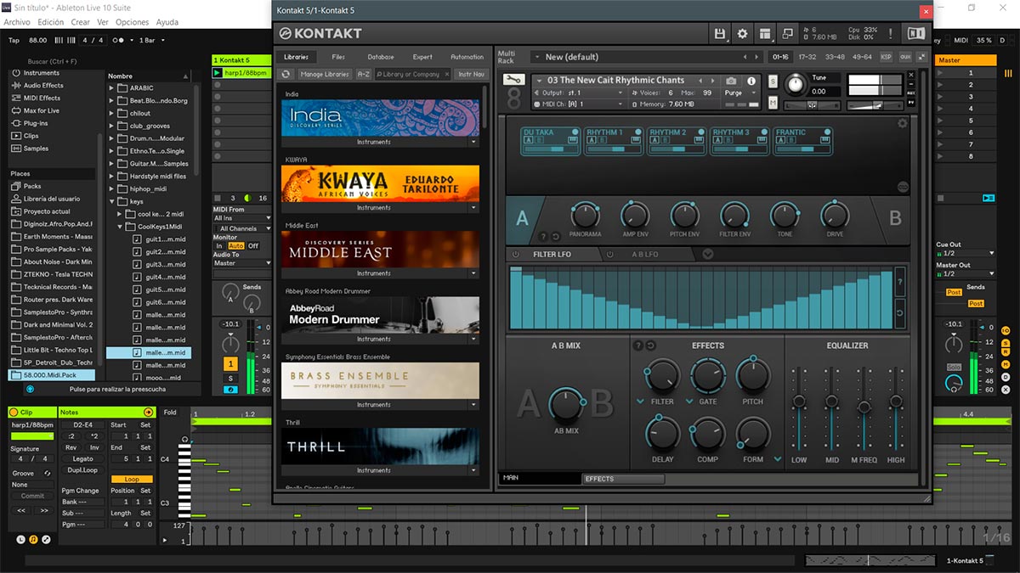Open Kontakt save menu disk icon
The image size is (1020, 573).
tap(720, 34)
